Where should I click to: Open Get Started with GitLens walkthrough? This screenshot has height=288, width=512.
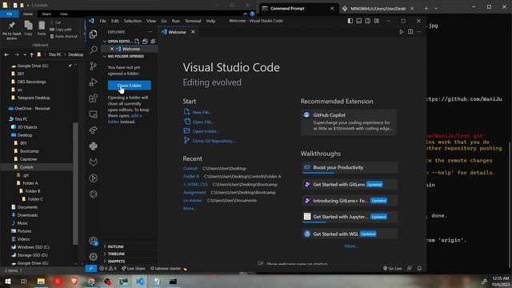pyautogui.click(x=350, y=185)
